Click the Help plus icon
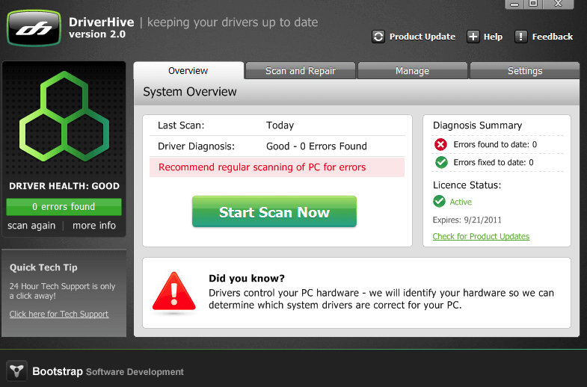This screenshot has width=587, height=387. tap(473, 37)
